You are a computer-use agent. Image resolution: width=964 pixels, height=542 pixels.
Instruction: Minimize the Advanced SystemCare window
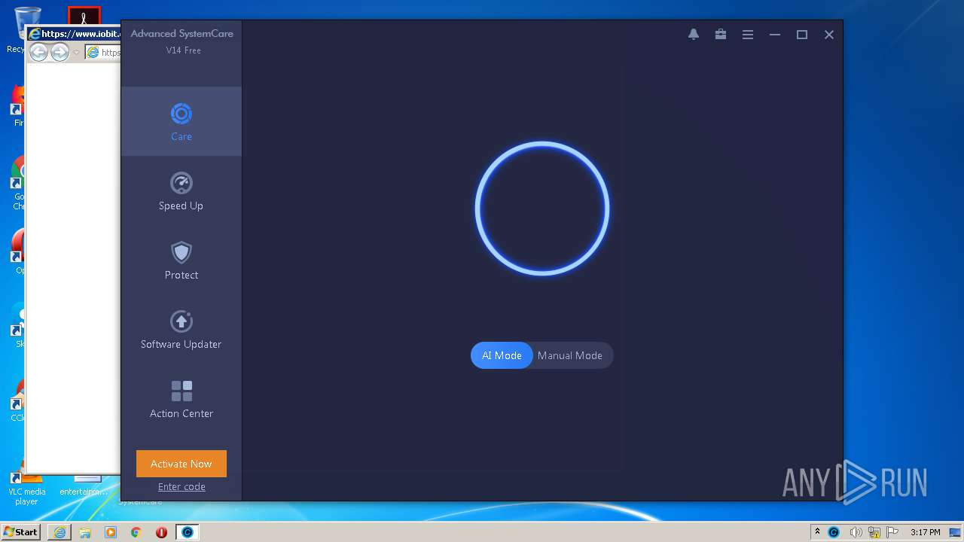pyautogui.click(x=775, y=35)
